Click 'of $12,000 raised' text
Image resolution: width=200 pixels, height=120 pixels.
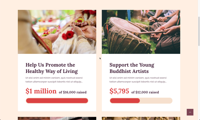coord(145,92)
